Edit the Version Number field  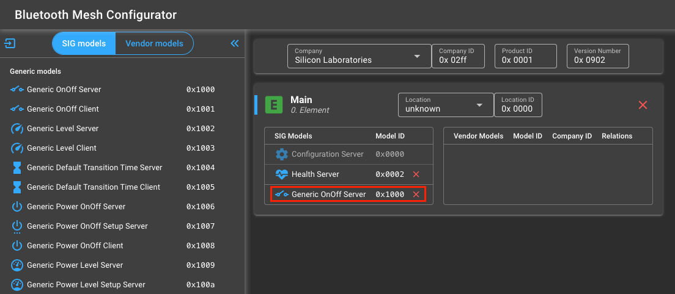tap(597, 56)
